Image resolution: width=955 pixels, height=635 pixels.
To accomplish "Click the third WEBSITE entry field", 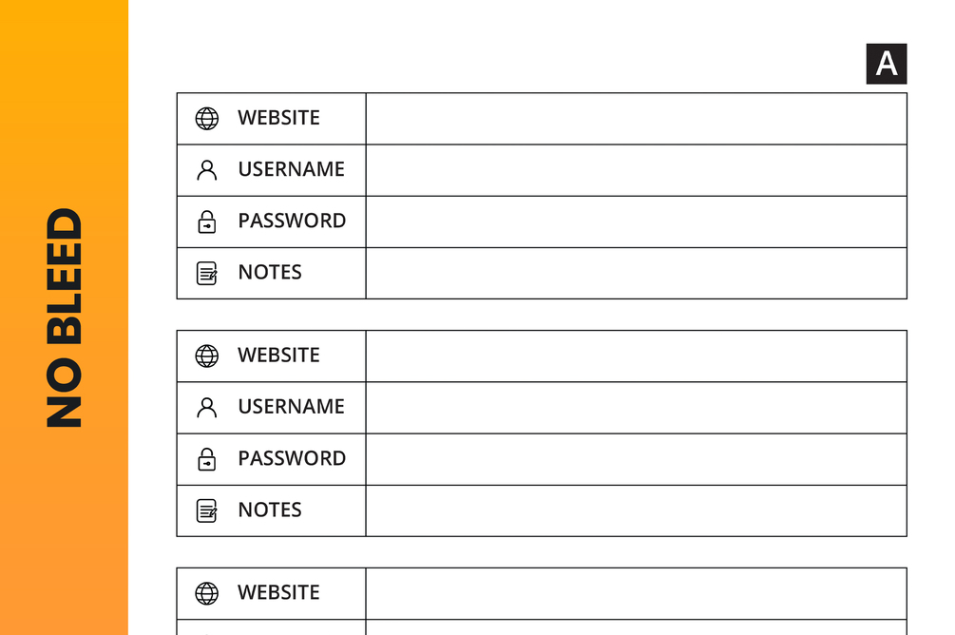I will 636,593.
